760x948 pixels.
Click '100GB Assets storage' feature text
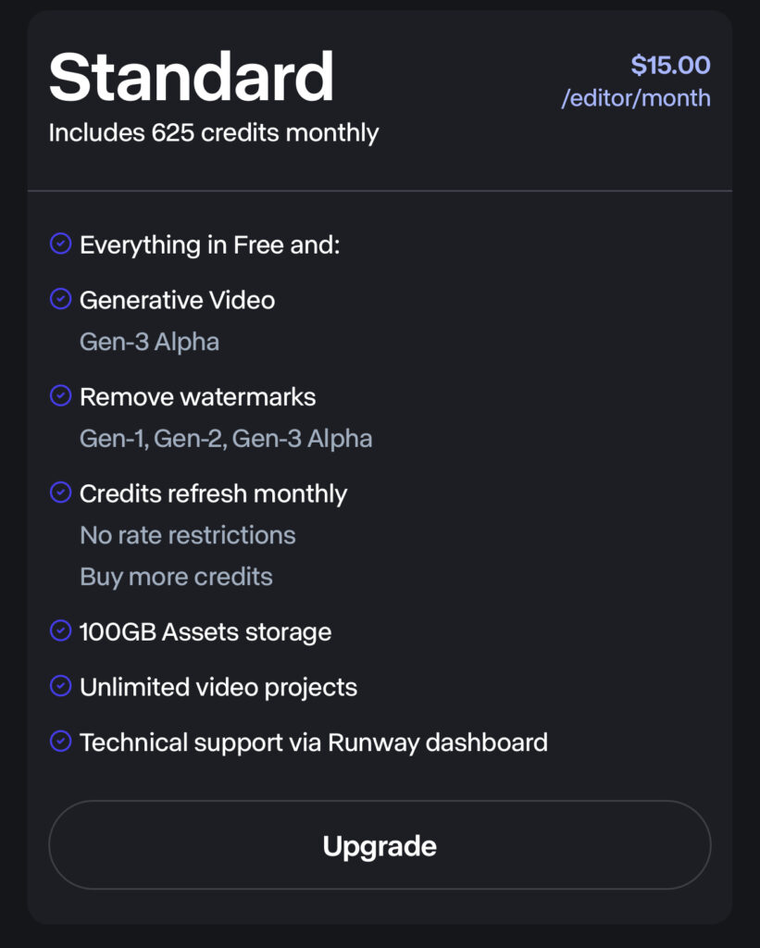pyautogui.click(x=206, y=632)
